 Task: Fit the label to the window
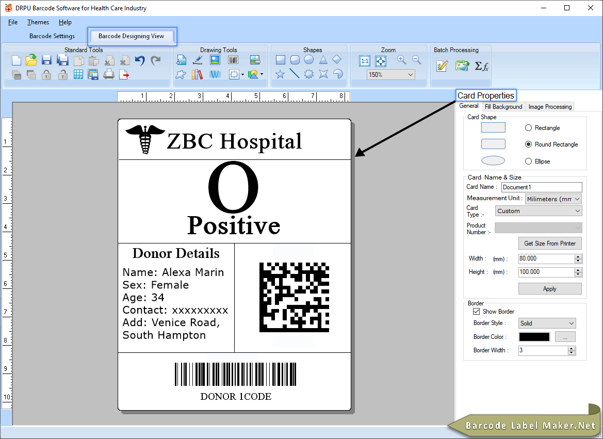coord(381,61)
